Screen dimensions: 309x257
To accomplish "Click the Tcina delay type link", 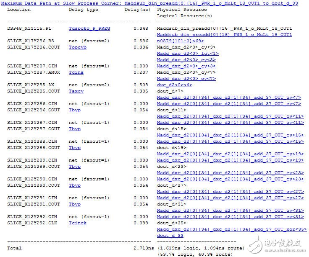I will pyautogui.click(x=76, y=72).
